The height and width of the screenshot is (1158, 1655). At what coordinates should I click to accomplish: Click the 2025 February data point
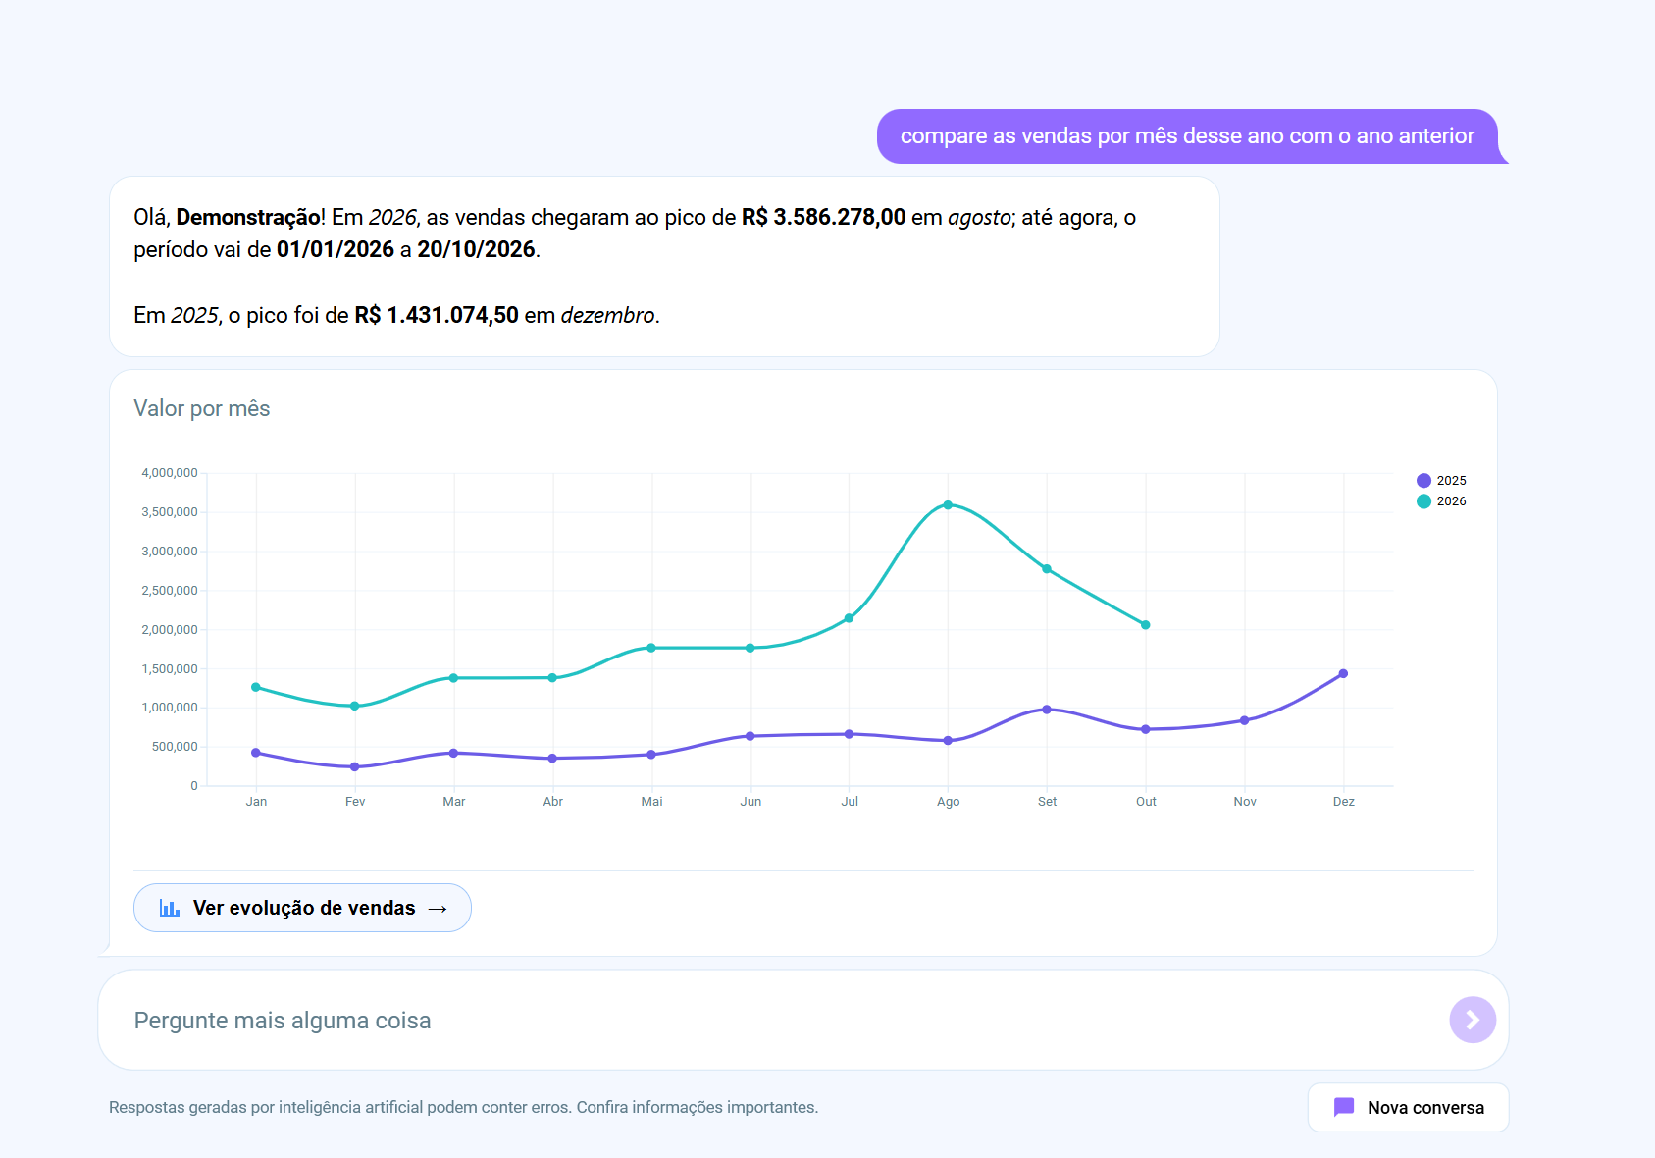(355, 766)
